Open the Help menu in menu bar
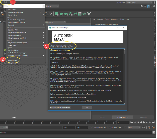157x139 pixels. (6, 2)
